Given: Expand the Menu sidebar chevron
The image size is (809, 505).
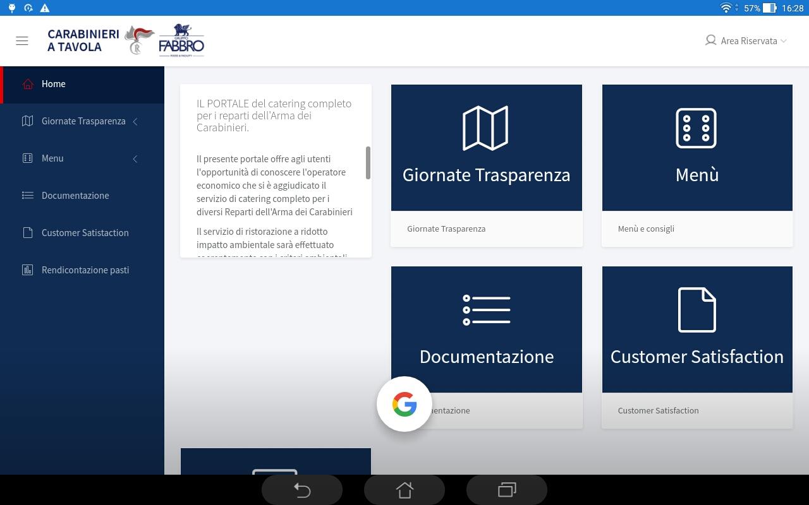Looking at the screenshot, I should point(135,158).
